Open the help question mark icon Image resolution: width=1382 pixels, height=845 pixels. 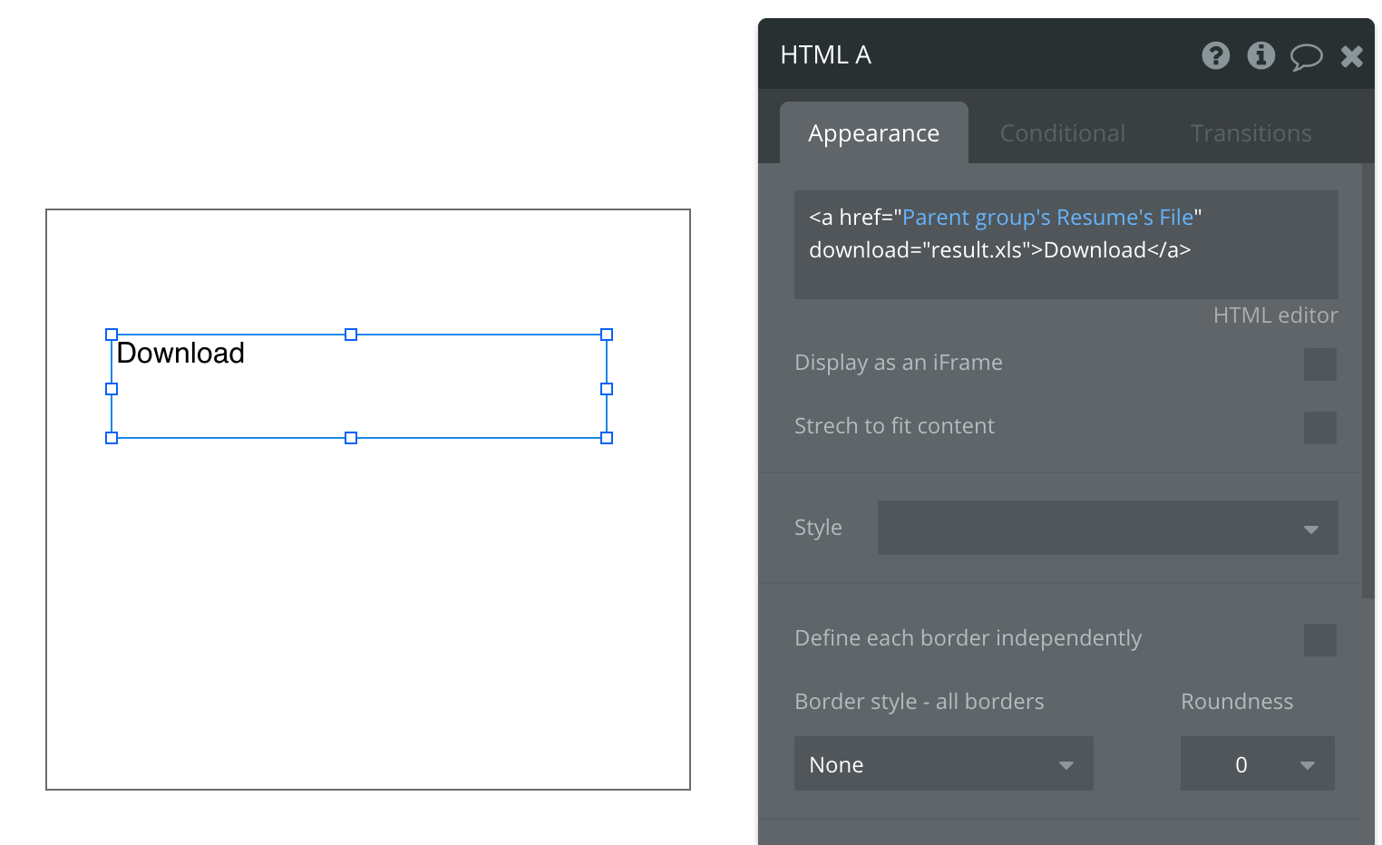coord(1215,56)
